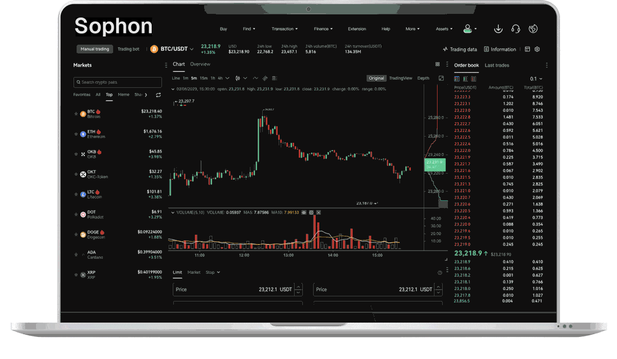The width and height of the screenshot is (617, 359).
Task: Open the Finance dropdown menu
Action: tap(323, 29)
